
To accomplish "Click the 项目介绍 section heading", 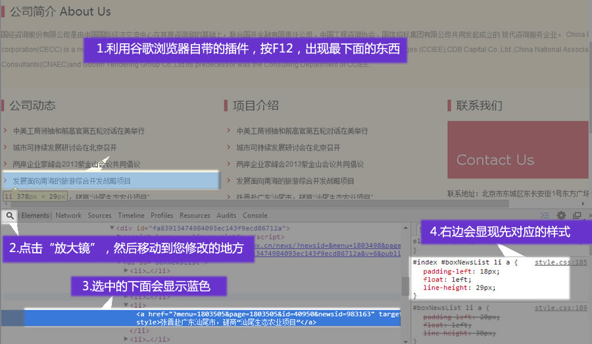I will click(256, 106).
